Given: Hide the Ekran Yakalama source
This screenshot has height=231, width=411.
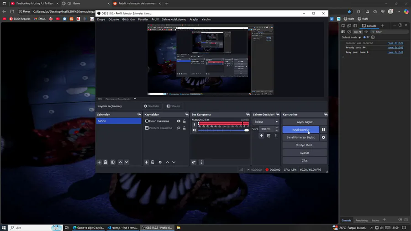Looking at the screenshot, I should [x=179, y=121].
